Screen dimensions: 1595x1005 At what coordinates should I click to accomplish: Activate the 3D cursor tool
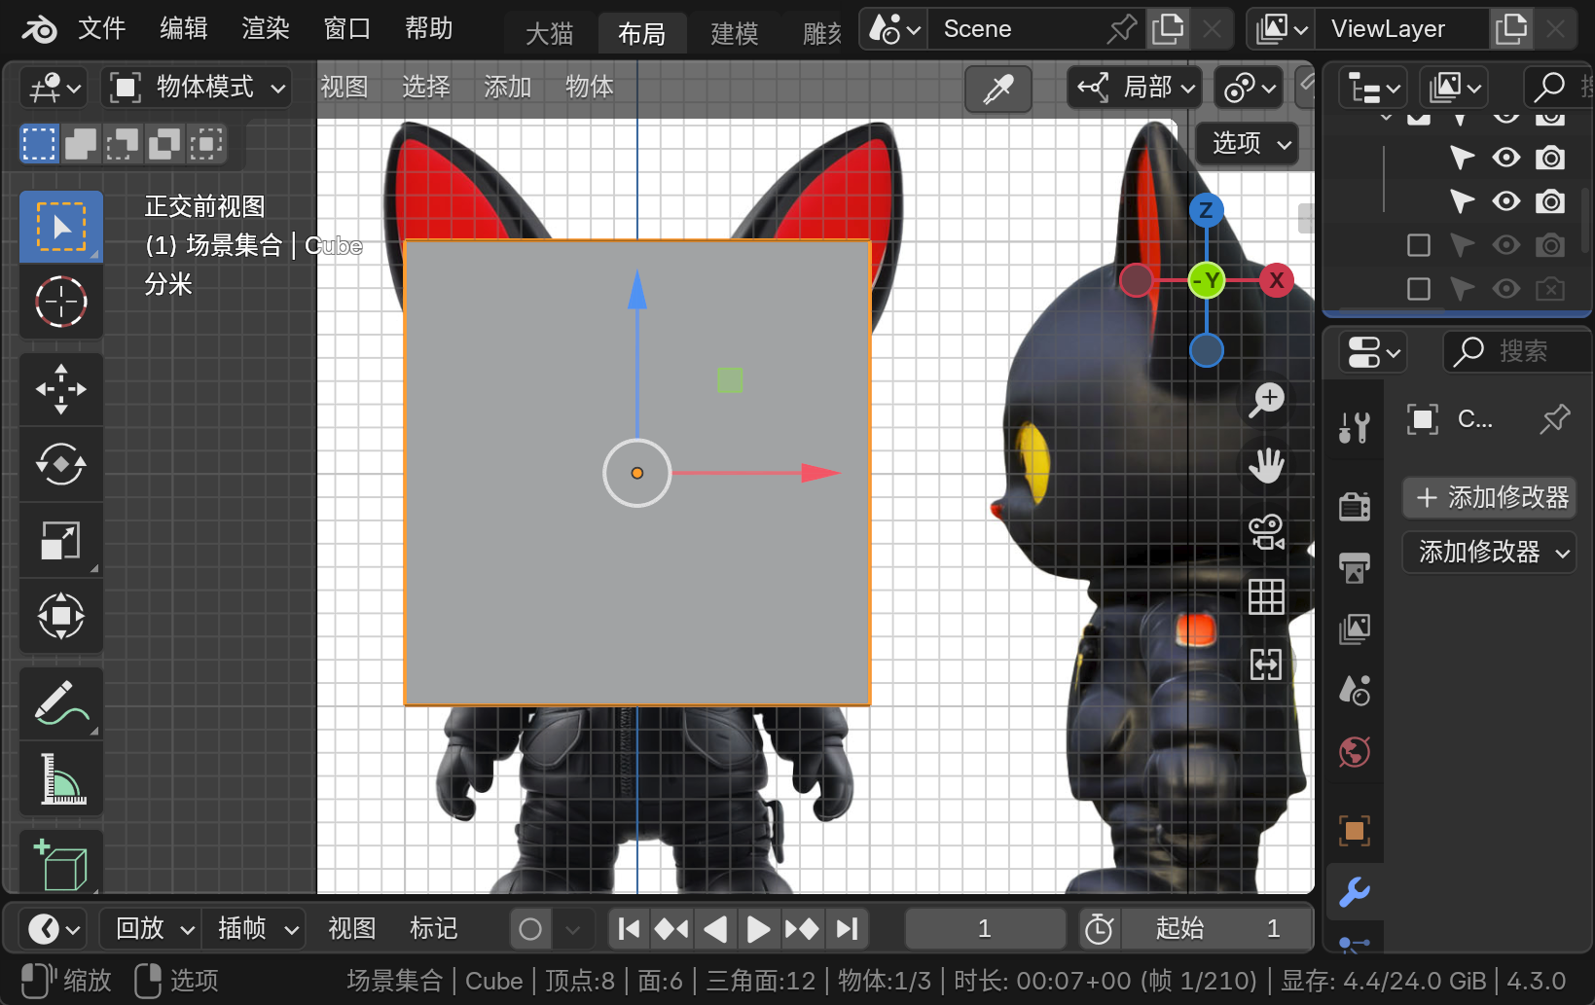(x=61, y=302)
